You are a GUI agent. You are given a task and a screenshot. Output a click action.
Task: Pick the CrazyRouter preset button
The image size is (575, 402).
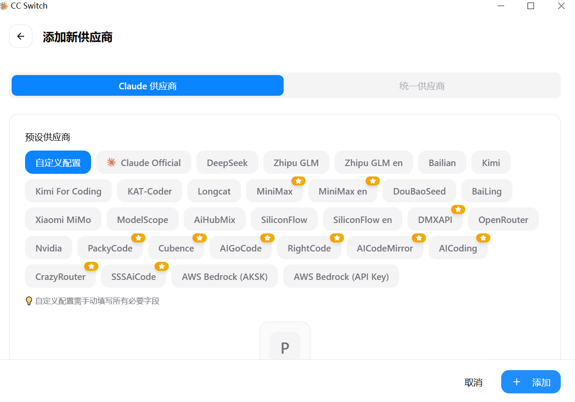click(60, 276)
